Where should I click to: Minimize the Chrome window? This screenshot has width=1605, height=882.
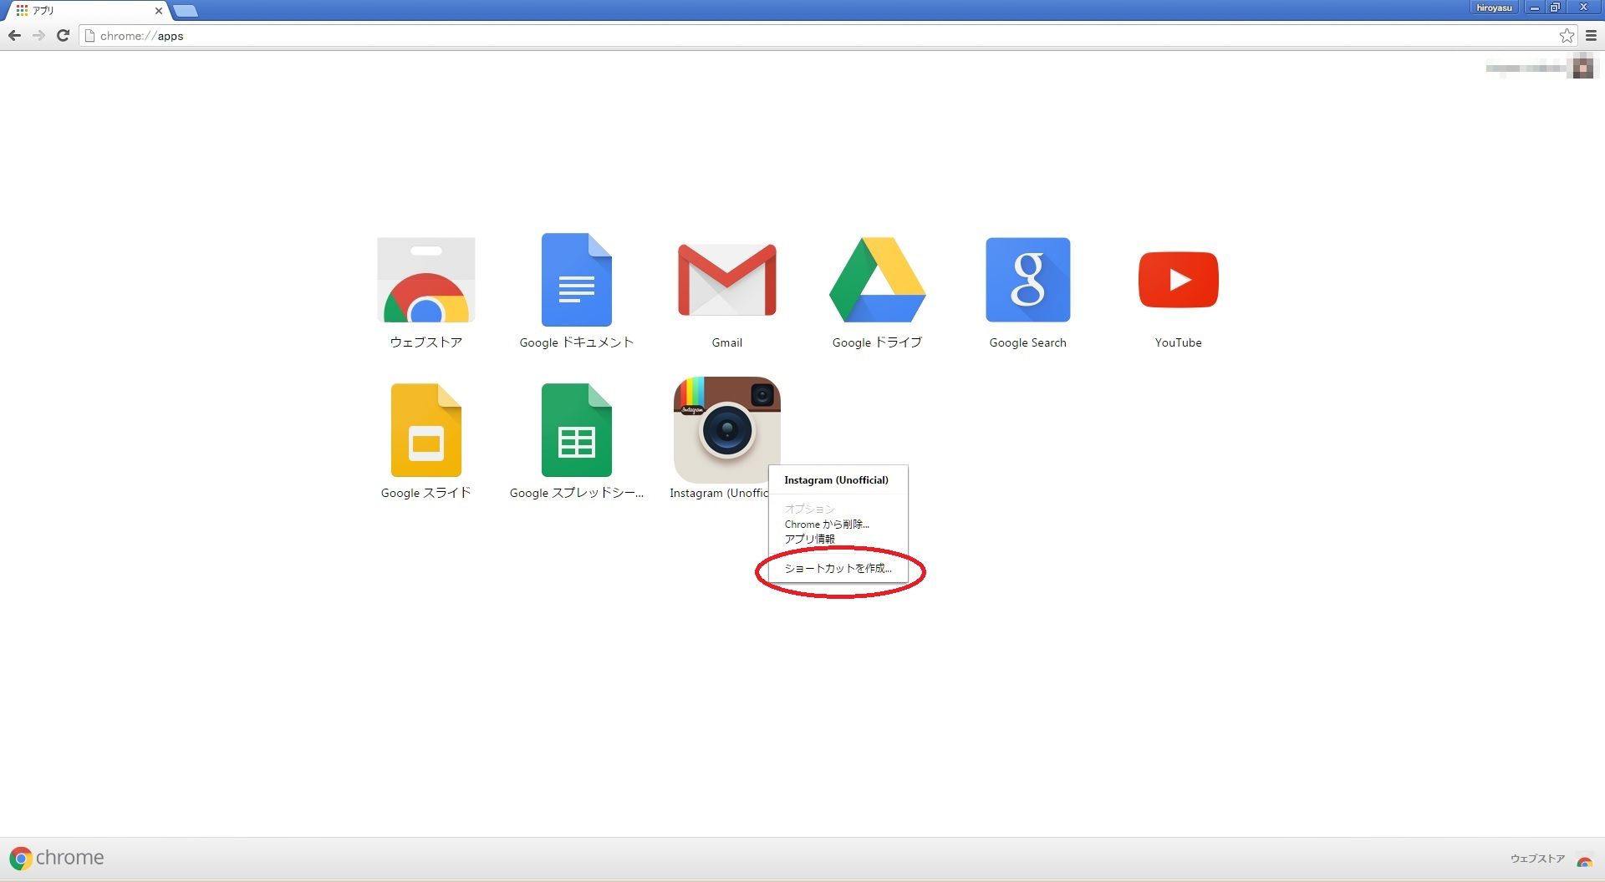tap(1535, 8)
